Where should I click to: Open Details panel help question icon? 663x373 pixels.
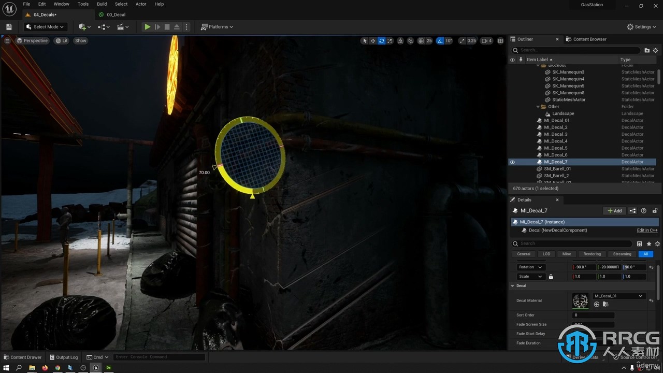coord(644,211)
